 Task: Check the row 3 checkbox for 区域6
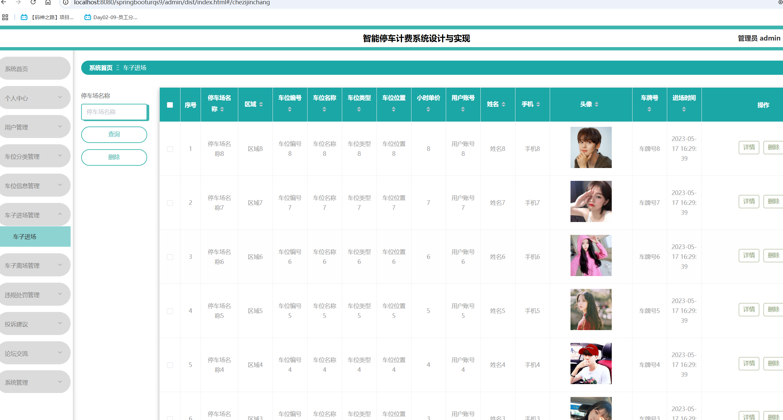[170, 257]
